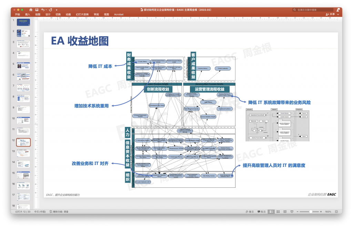Screen dimensions: 353x228
Task: Click the 160% zoom level text
Action: point(328,211)
